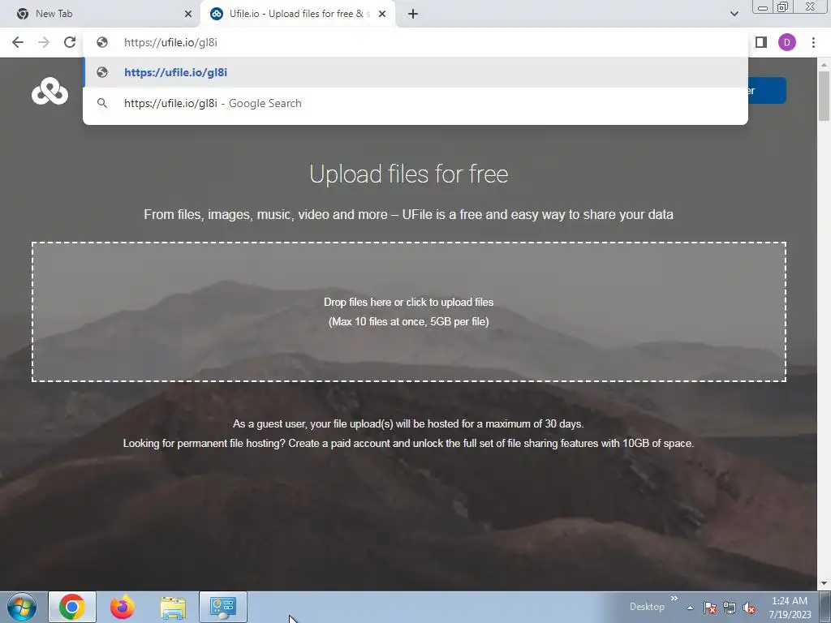Image resolution: width=831 pixels, height=623 pixels.
Task: Select the https://ufile.io/gl8i URL suggestion
Action: 415,72
